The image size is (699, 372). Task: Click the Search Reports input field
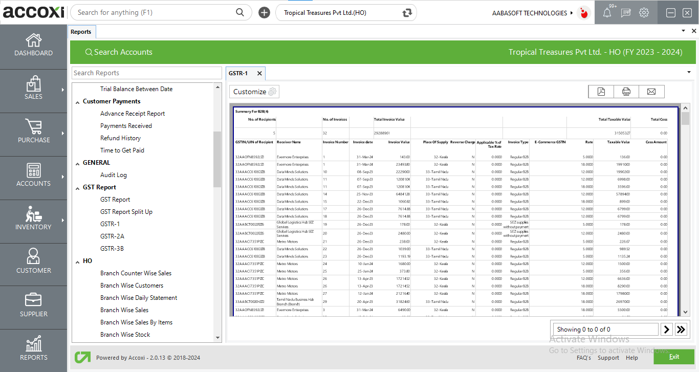[146, 73]
